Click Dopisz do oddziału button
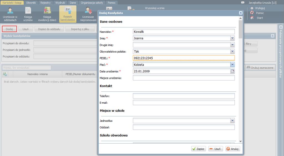 tap(49, 29)
